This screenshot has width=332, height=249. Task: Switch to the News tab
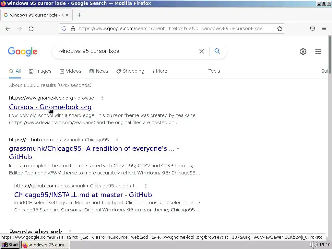[x=99, y=71]
